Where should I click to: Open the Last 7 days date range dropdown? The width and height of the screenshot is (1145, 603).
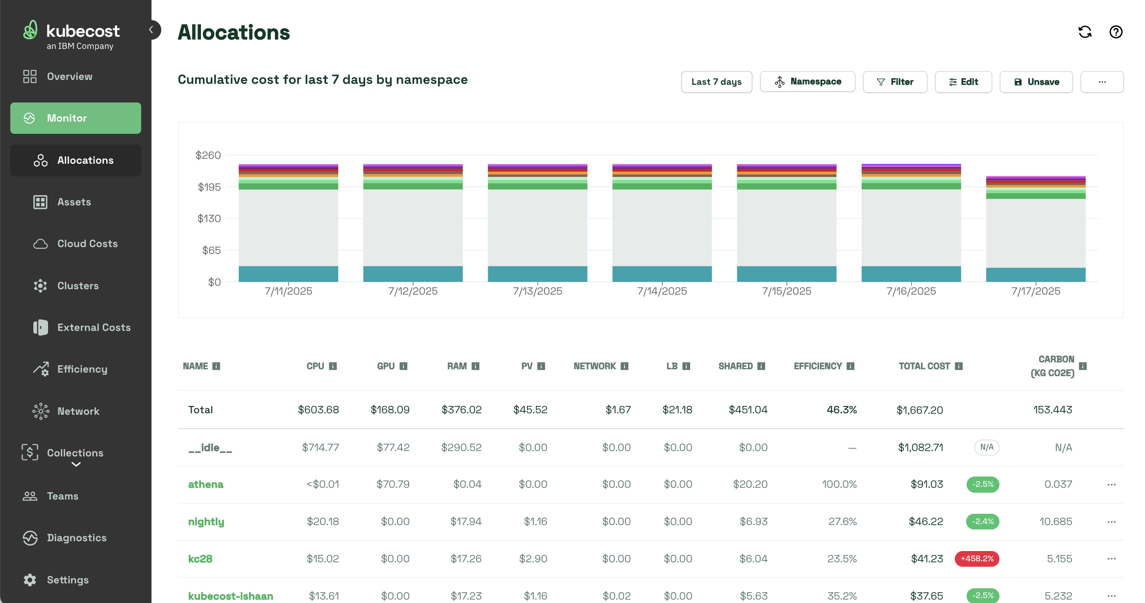tap(716, 82)
